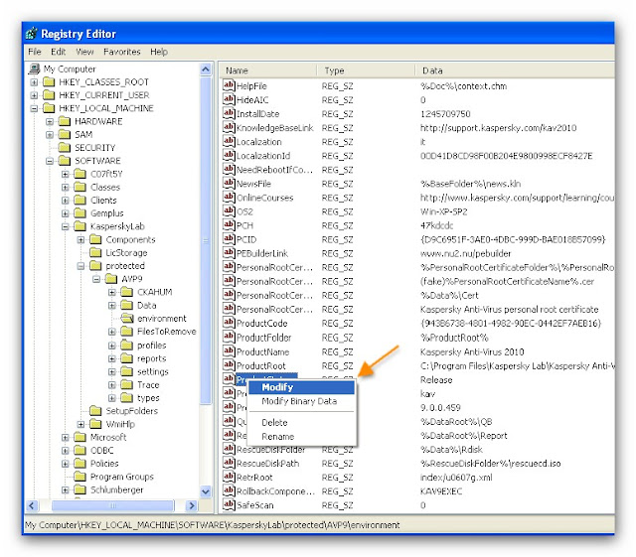636x557 pixels.
Task: Click the KasperskyLab folder icon
Action: [80, 226]
